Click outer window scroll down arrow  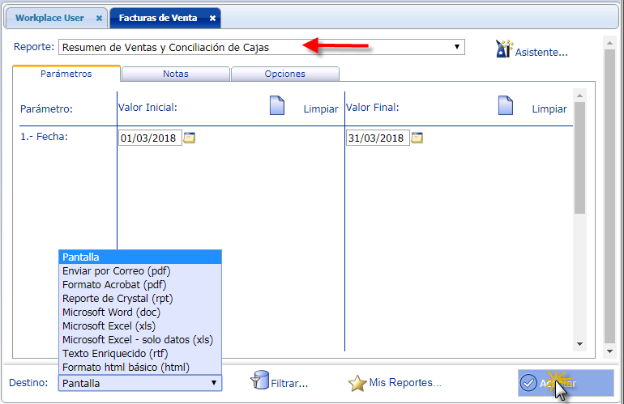tap(609, 351)
